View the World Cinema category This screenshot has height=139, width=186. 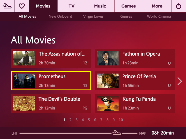click(159, 17)
